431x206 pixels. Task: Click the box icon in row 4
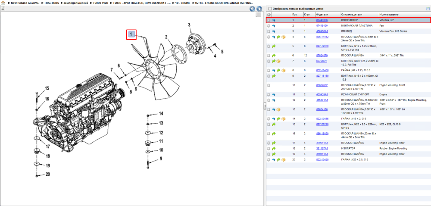284,37
